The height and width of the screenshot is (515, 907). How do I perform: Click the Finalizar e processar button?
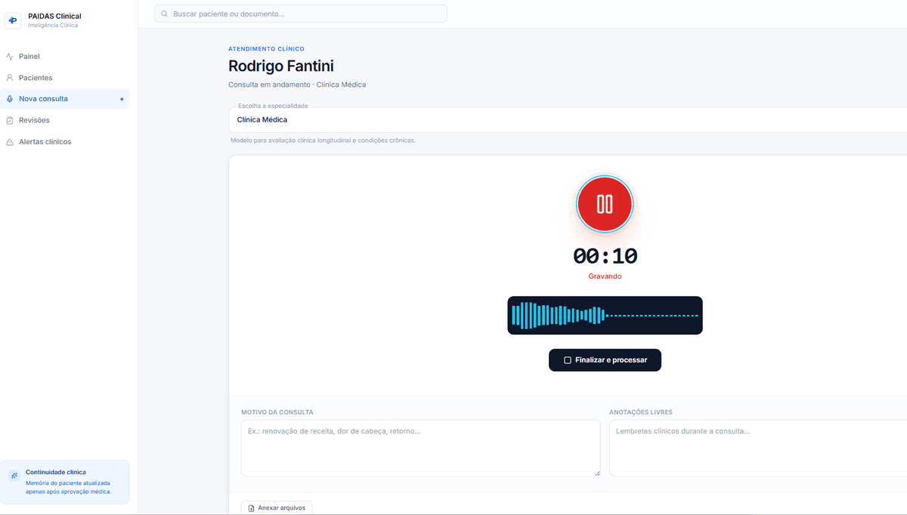605,360
